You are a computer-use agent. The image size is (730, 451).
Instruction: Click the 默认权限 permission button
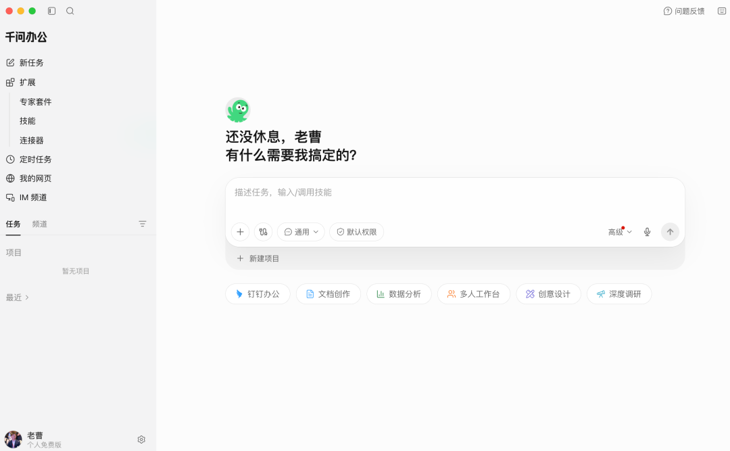tap(357, 231)
